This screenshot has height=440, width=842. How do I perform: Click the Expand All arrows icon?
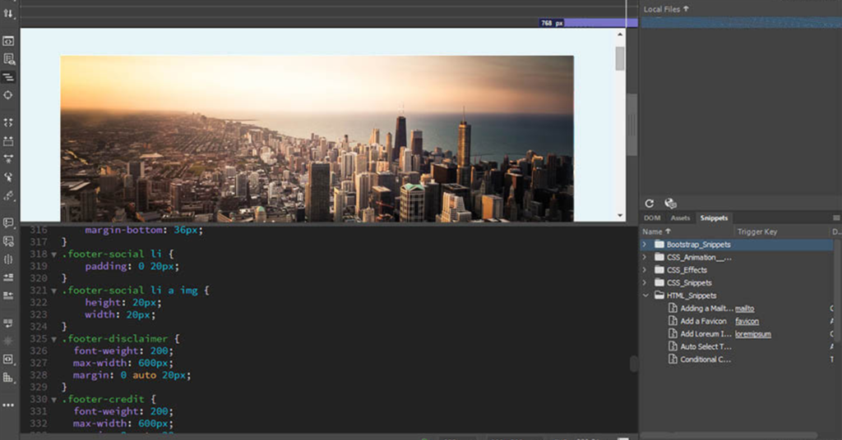point(8,123)
